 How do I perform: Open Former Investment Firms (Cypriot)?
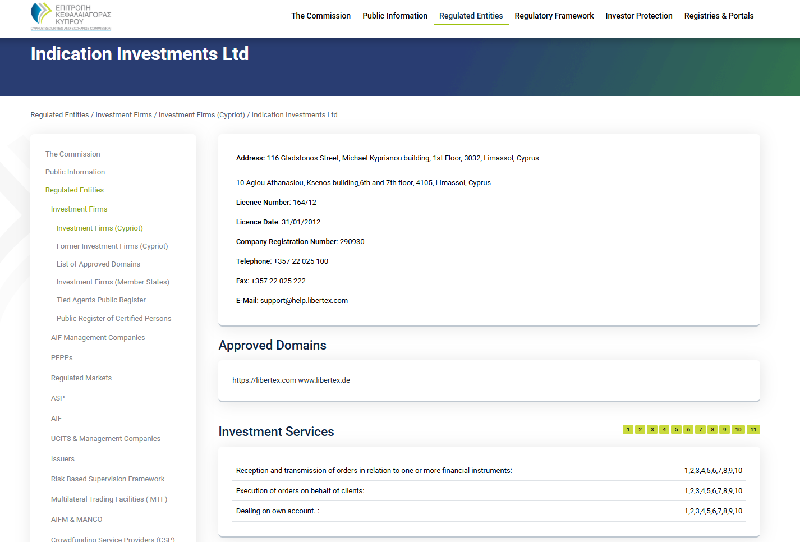pyautogui.click(x=112, y=246)
